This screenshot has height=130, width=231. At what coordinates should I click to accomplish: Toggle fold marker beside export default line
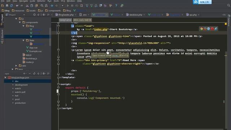click(x=58, y=88)
